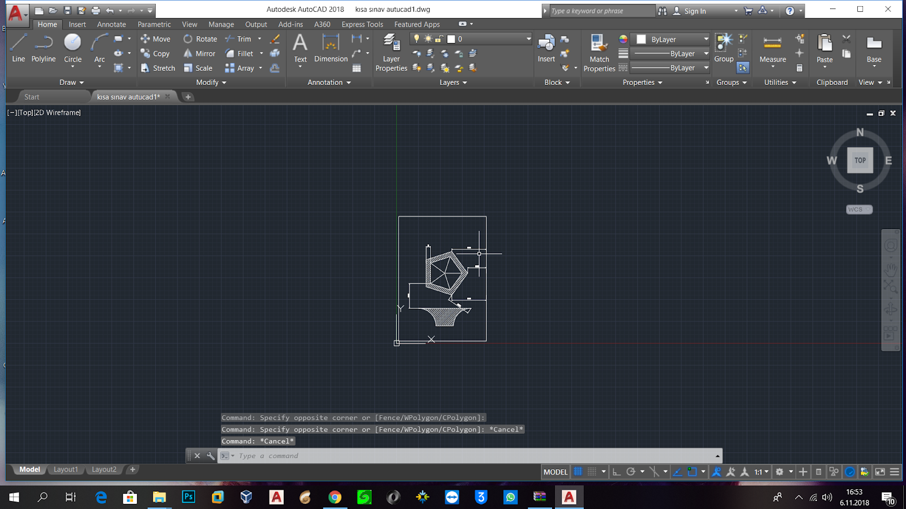Click the Array tool
Screen dimensions: 906x509
pyautogui.click(x=240, y=68)
